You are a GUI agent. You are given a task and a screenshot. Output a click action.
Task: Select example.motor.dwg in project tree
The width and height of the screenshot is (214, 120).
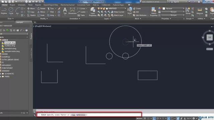pos(12,51)
